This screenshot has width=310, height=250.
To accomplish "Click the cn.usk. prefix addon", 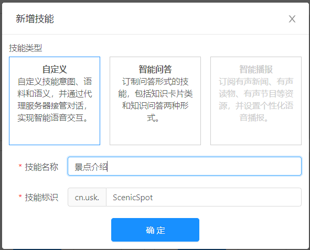I will pos(87,197).
